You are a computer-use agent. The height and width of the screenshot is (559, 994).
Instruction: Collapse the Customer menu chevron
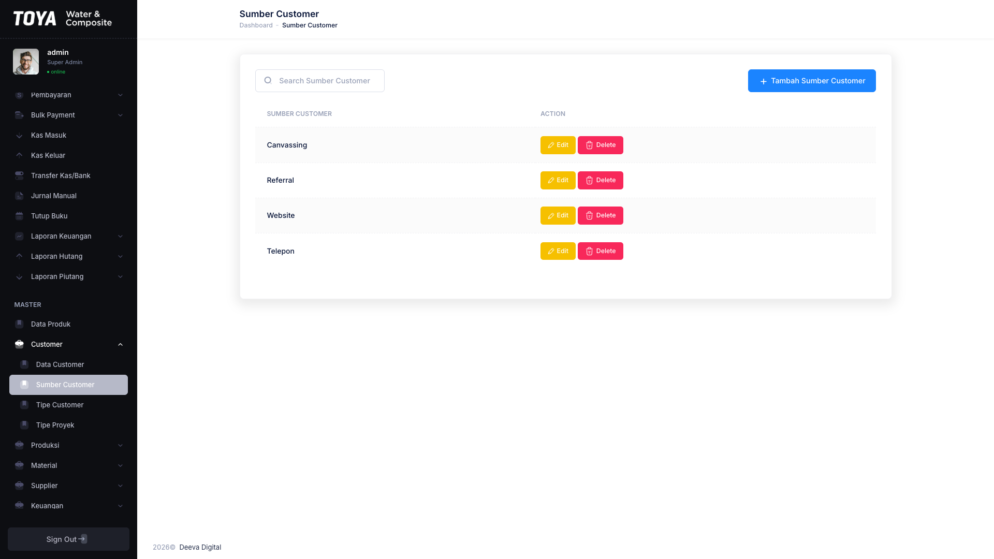point(120,344)
